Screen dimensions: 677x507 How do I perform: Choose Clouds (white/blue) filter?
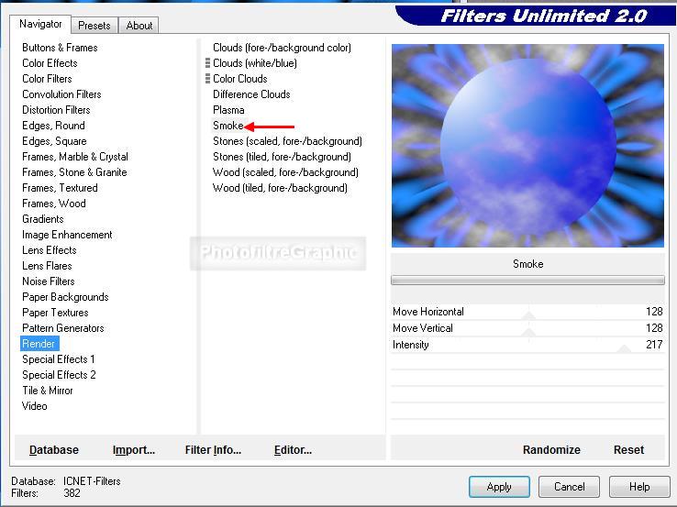[x=254, y=63]
